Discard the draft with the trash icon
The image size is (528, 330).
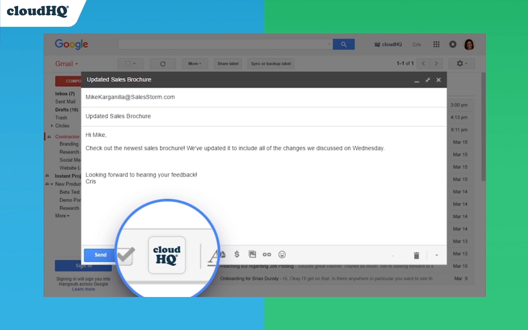tap(416, 255)
